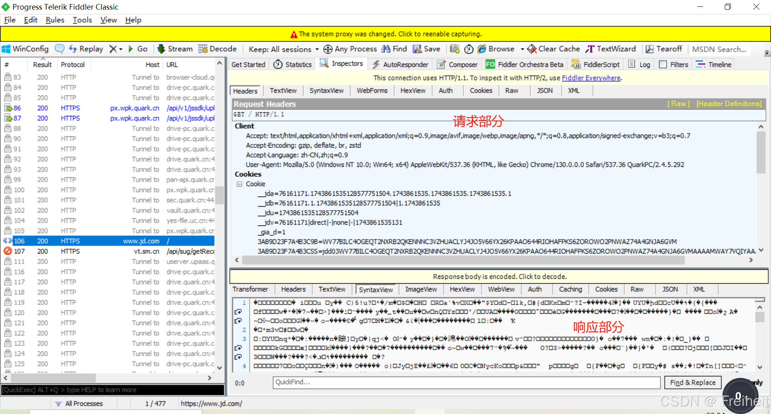Select request TextView inspector tab
This screenshot has width=771, height=414.
pos(283,91)
